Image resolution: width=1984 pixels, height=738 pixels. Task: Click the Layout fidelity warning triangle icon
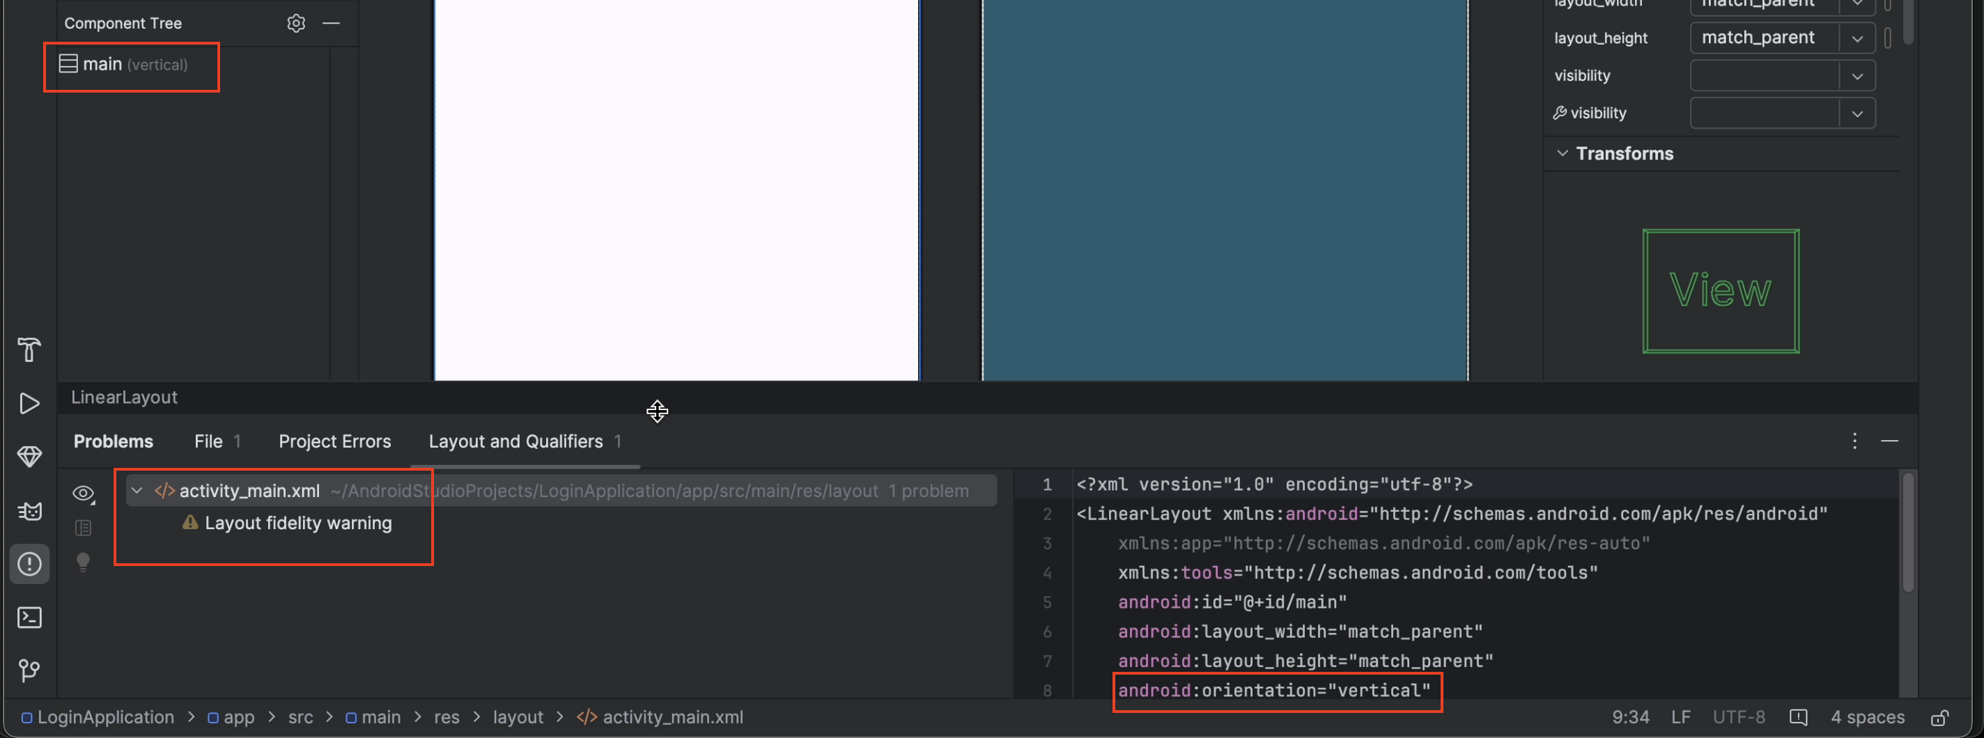tap(190, 523)
